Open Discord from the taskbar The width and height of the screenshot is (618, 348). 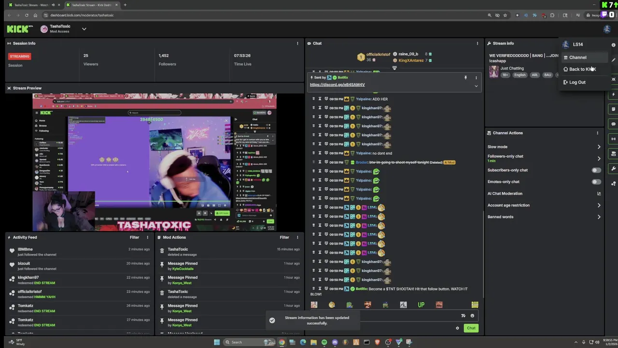(x=335, y=342)
